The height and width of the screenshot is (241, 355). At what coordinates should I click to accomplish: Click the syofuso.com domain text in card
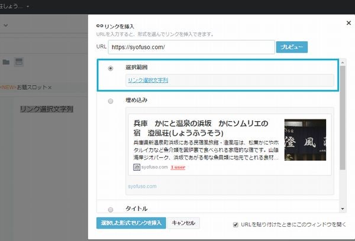click(x=154, y=167)
